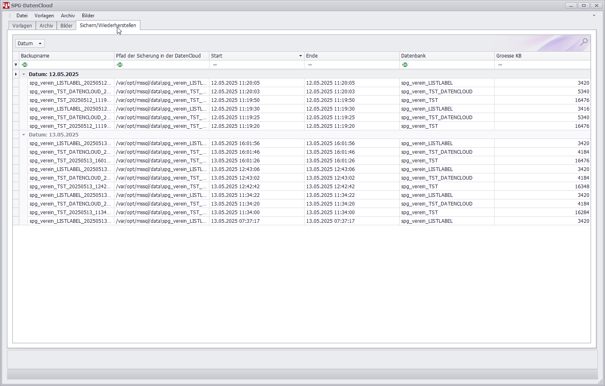Click the Backupname filter ABC icon

[25, 65]
